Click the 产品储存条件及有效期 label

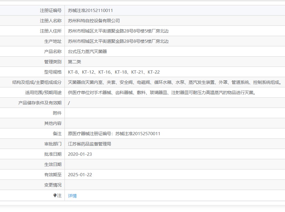pos(40,103)
